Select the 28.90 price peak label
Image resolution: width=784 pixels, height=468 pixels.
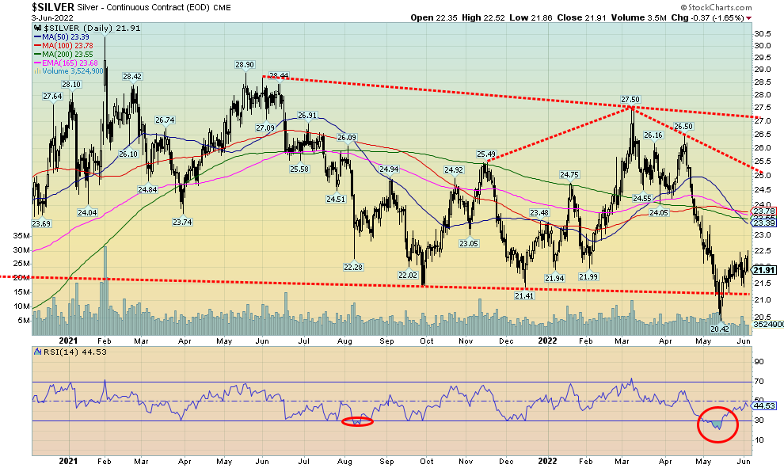[243, 64]
